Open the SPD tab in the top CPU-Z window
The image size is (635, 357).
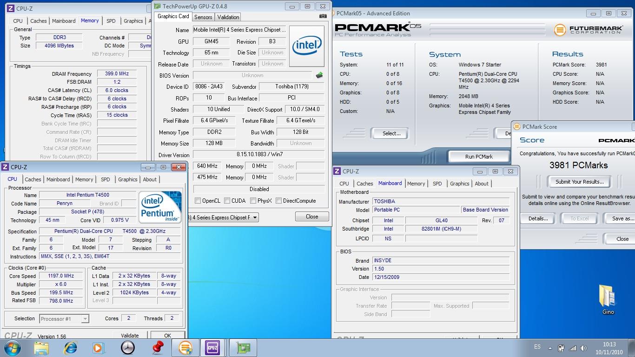111,21
